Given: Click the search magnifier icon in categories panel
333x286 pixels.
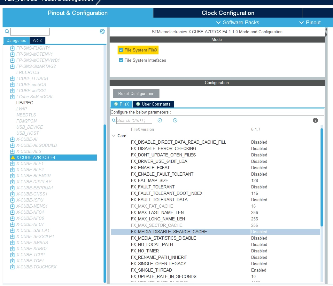Looking at the screenshot, I should coord(7,31).
